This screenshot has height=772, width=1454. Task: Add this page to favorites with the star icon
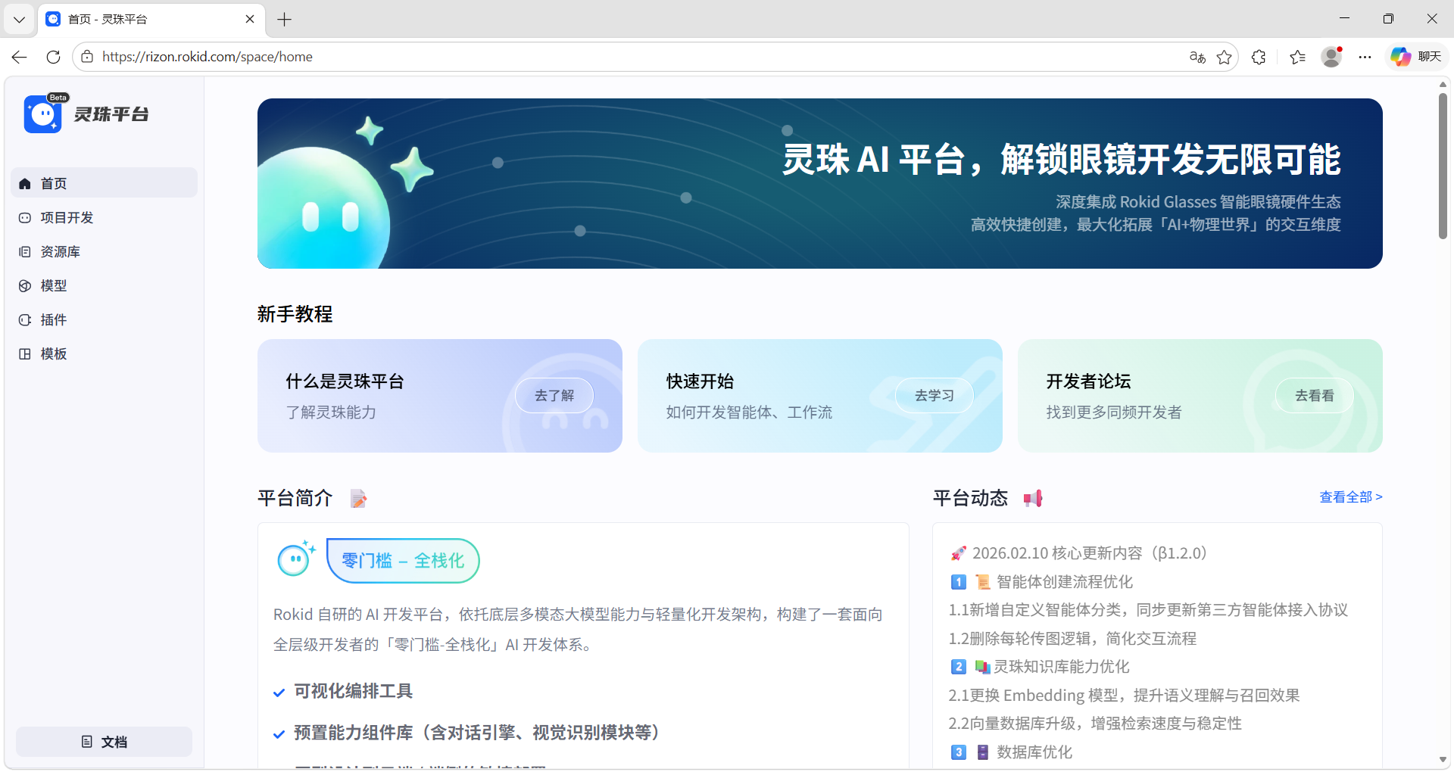[x=1225, y=57]
